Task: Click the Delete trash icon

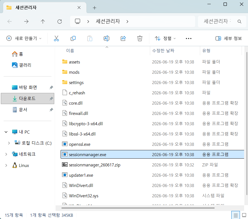Action: coord(140,38)
